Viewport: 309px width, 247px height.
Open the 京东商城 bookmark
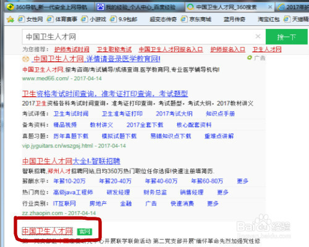(x=196, y=19)
